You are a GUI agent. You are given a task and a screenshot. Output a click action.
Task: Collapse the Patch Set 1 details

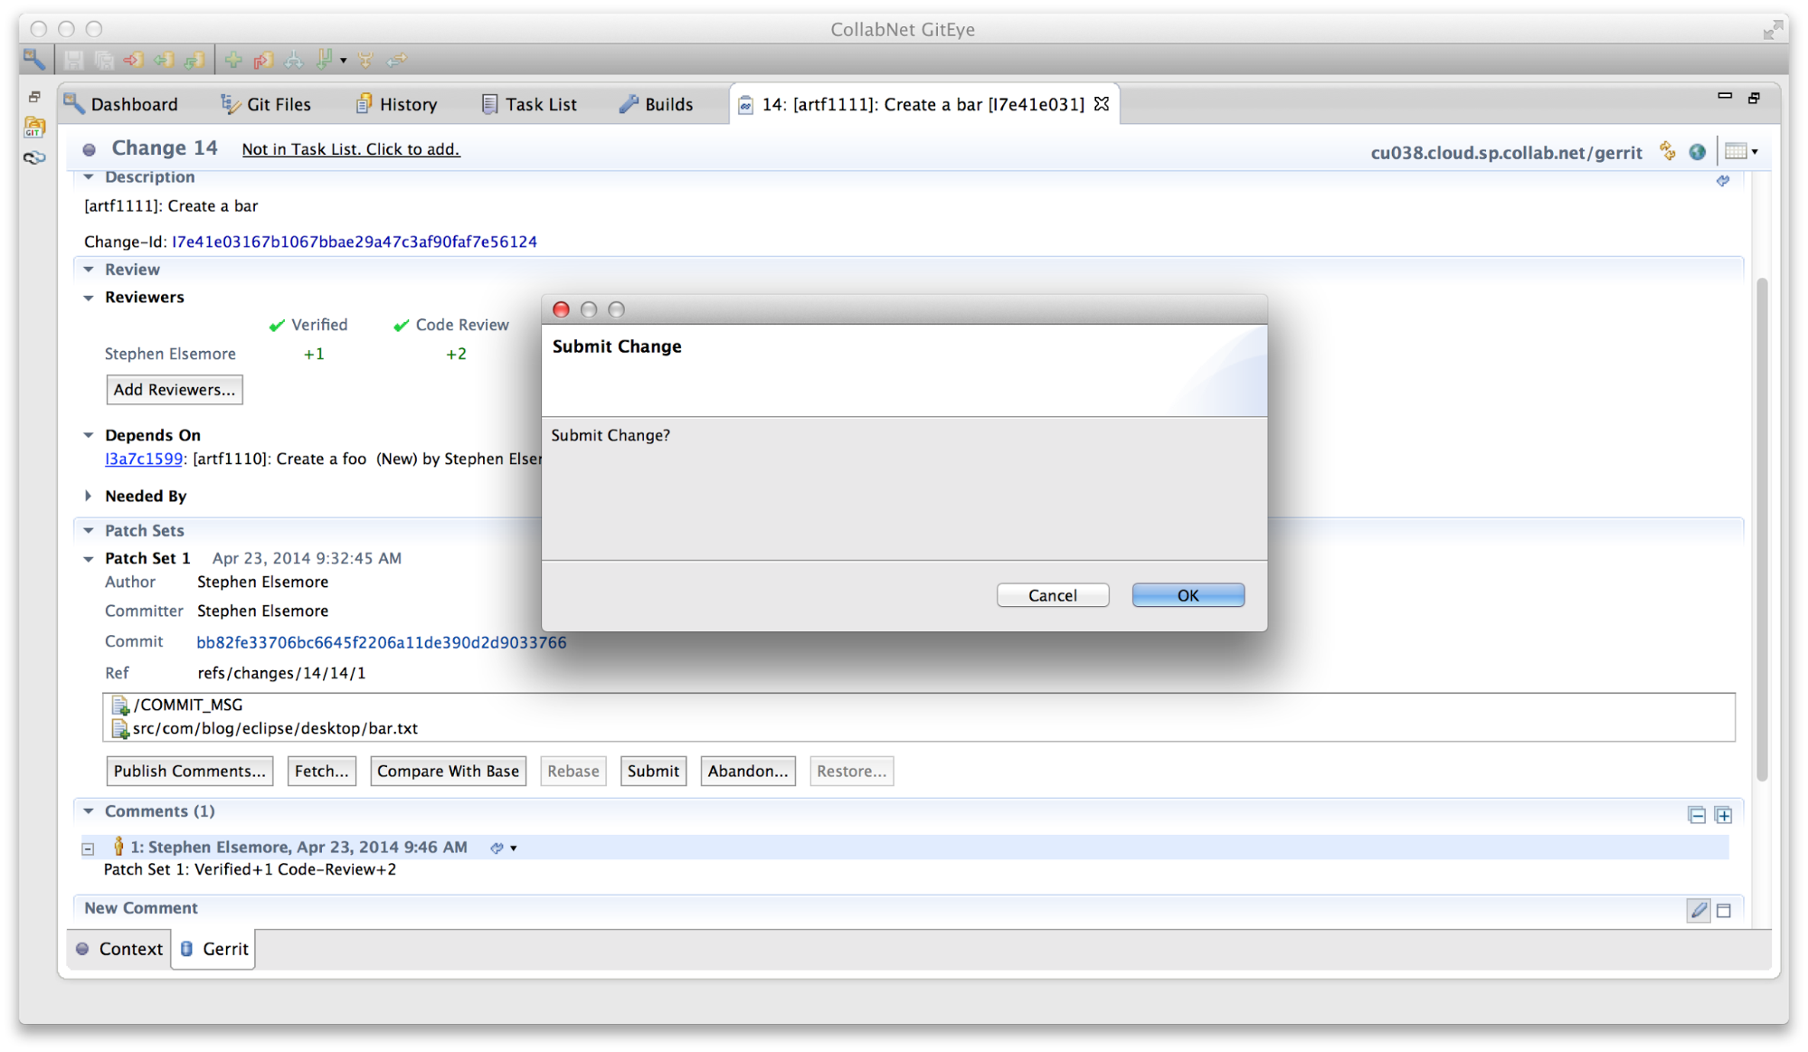[89, 558]
